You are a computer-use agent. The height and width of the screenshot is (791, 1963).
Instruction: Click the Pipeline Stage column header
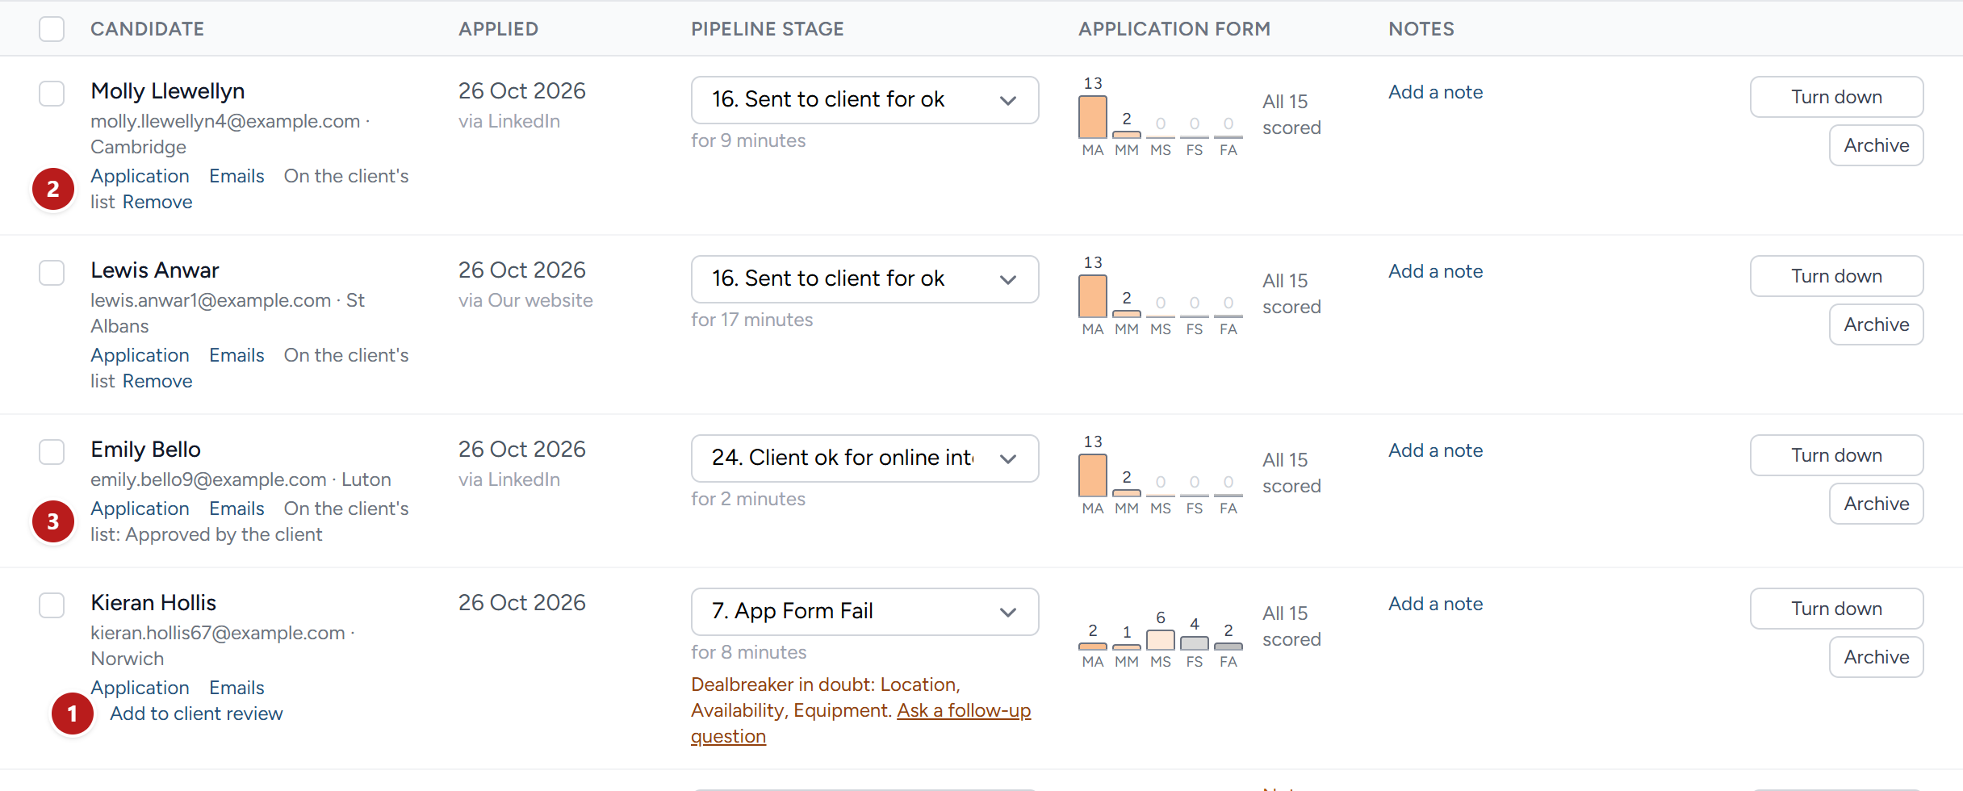pos(767,29)
